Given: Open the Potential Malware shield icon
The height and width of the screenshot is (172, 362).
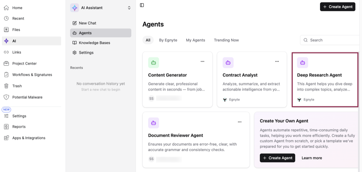Looking at the screenshot, I should click(6, 97).
